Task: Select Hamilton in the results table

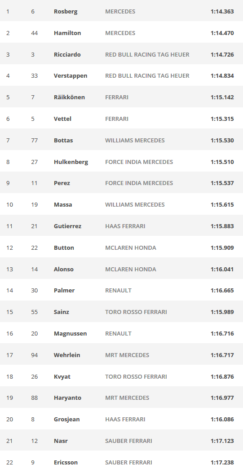Action: pyautogui.click(x=67, y=33)
